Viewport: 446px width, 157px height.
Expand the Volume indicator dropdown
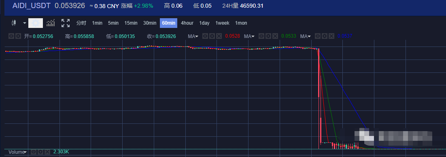coord(17,152)
